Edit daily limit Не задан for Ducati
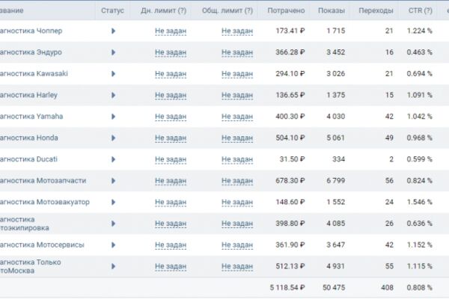 pyautogui.click(x=171, y=159)
